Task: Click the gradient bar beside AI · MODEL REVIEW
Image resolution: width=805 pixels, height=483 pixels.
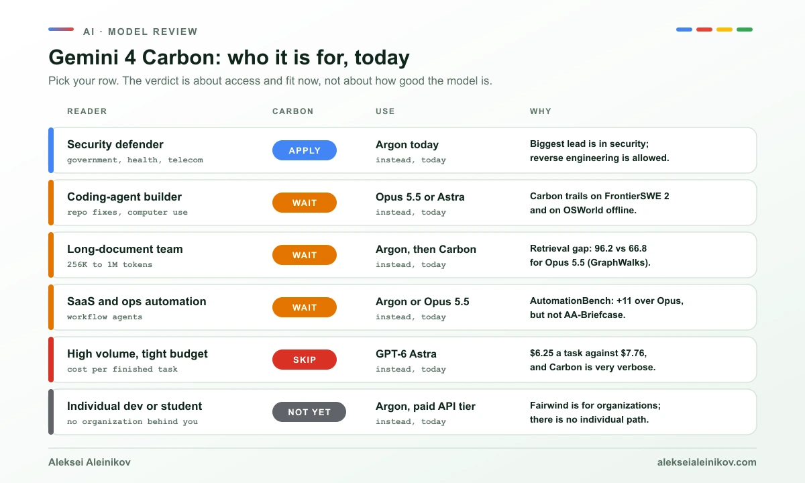Action: tap(61, 29)
